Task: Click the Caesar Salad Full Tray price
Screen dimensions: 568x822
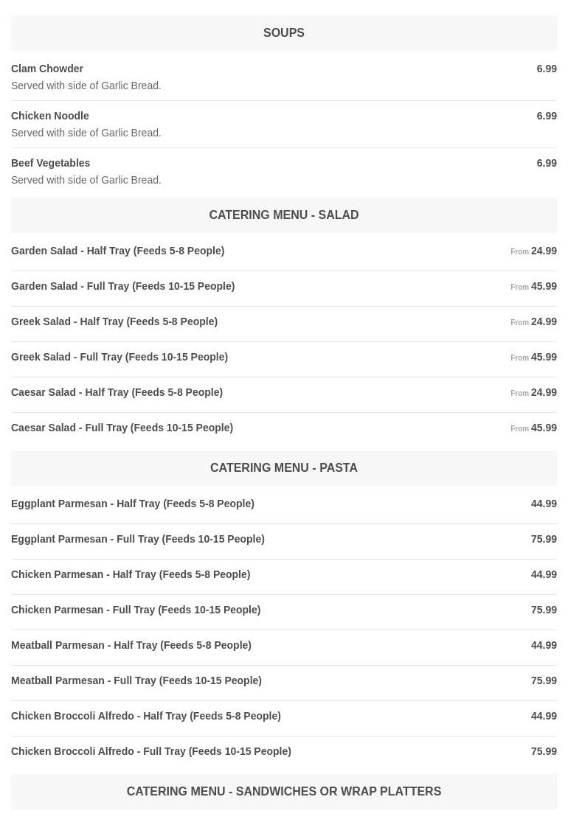Action: click(x=544, y=428)
